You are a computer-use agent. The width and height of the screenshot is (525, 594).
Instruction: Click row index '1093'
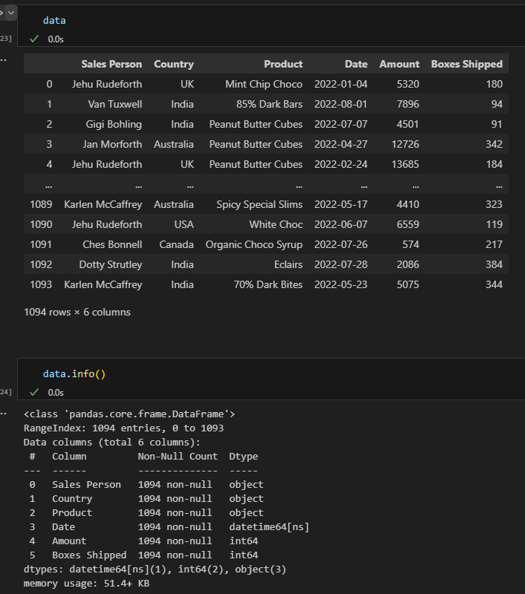pos(41,285)
